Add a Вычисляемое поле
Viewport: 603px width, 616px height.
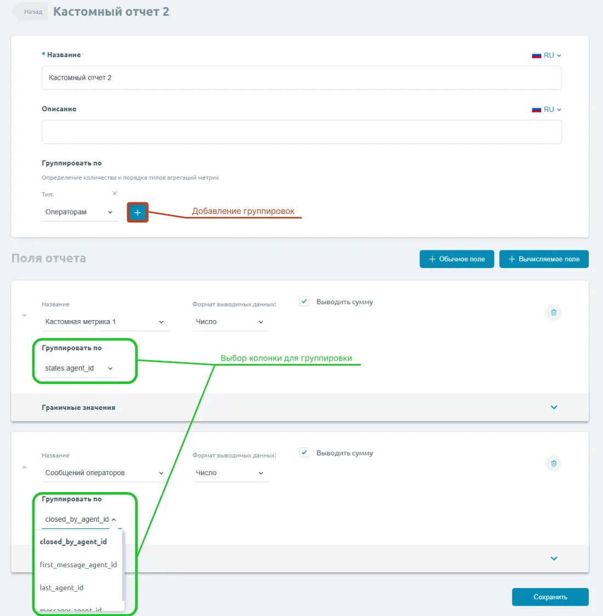(543, 259)
